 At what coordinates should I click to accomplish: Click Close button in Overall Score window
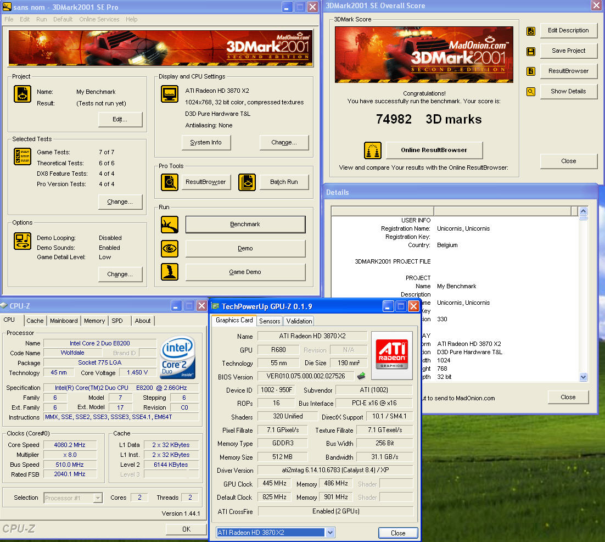pos(568,161)
